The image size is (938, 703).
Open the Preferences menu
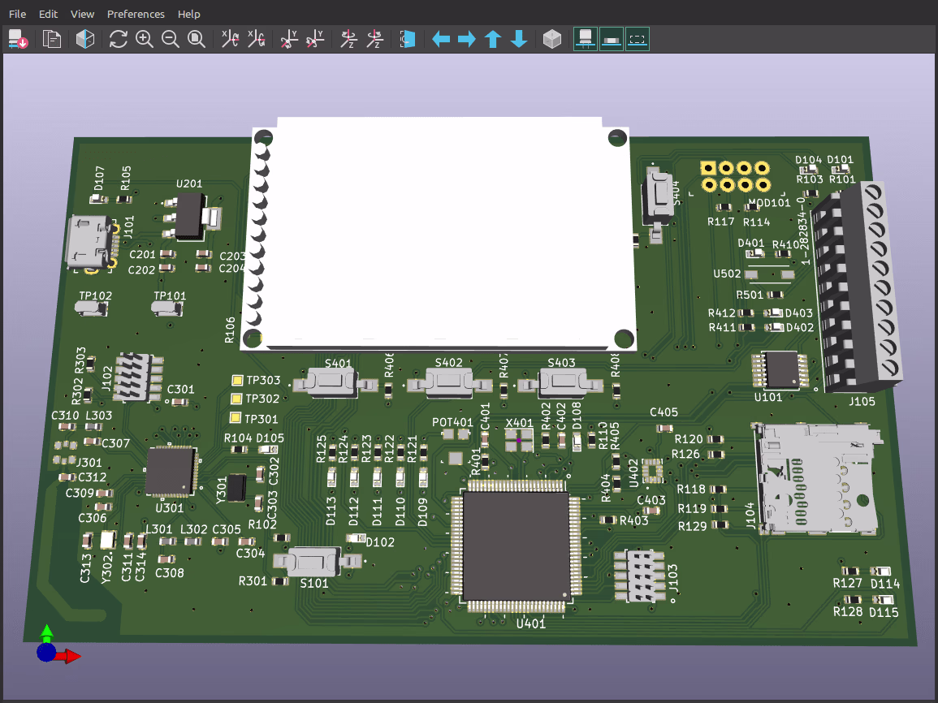[136, 14]
